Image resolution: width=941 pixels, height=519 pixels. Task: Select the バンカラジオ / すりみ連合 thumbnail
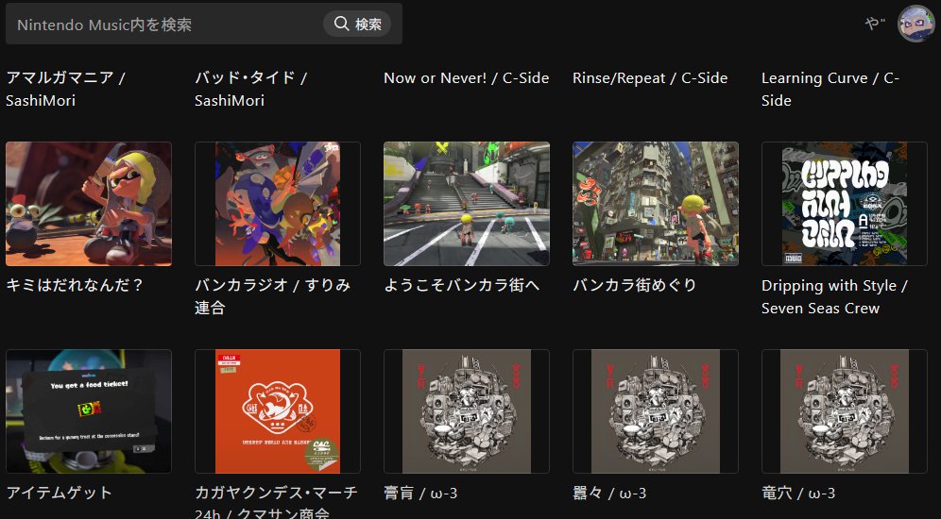pyautogui.click(x=277, y=204)
